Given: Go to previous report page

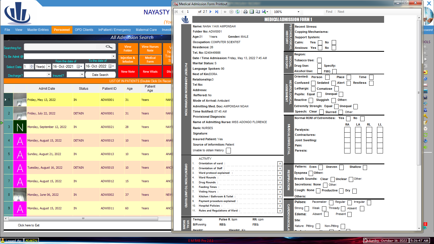Looking at the screenshot, I should click(x=182, y=12).
